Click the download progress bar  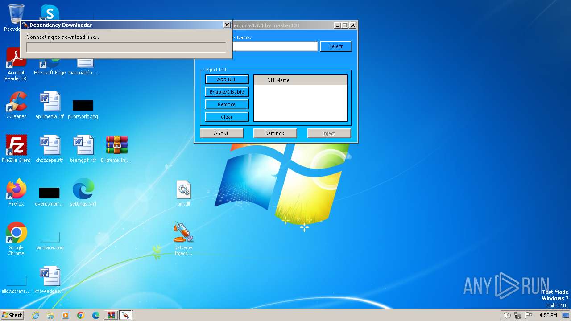tap(126, 48)
